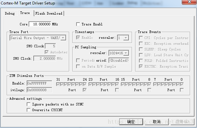Toggle privilege checkbox for Port 31..24
Screen dimensions: 197x128
(85, 90)
